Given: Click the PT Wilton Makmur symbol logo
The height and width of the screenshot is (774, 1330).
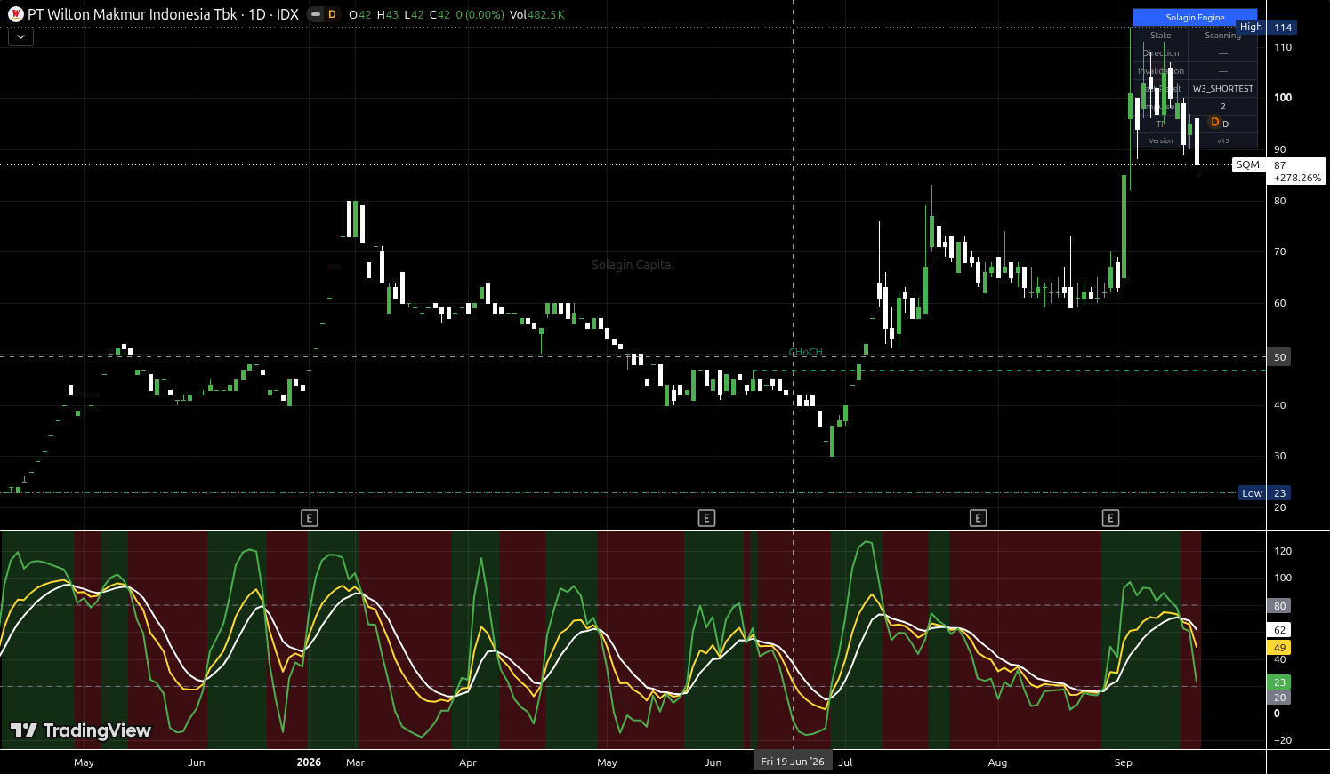Looking at the screenshot, I should (16, 14).
